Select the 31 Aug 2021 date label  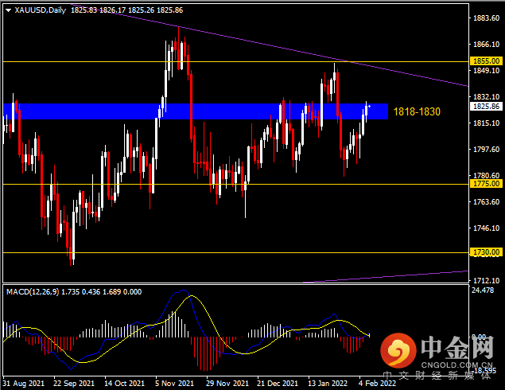24,384
